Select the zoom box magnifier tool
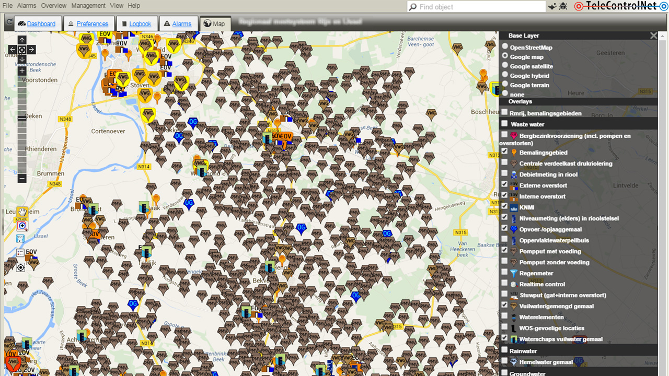This screenshot has height=376, width=669. [x=21, y=226]
